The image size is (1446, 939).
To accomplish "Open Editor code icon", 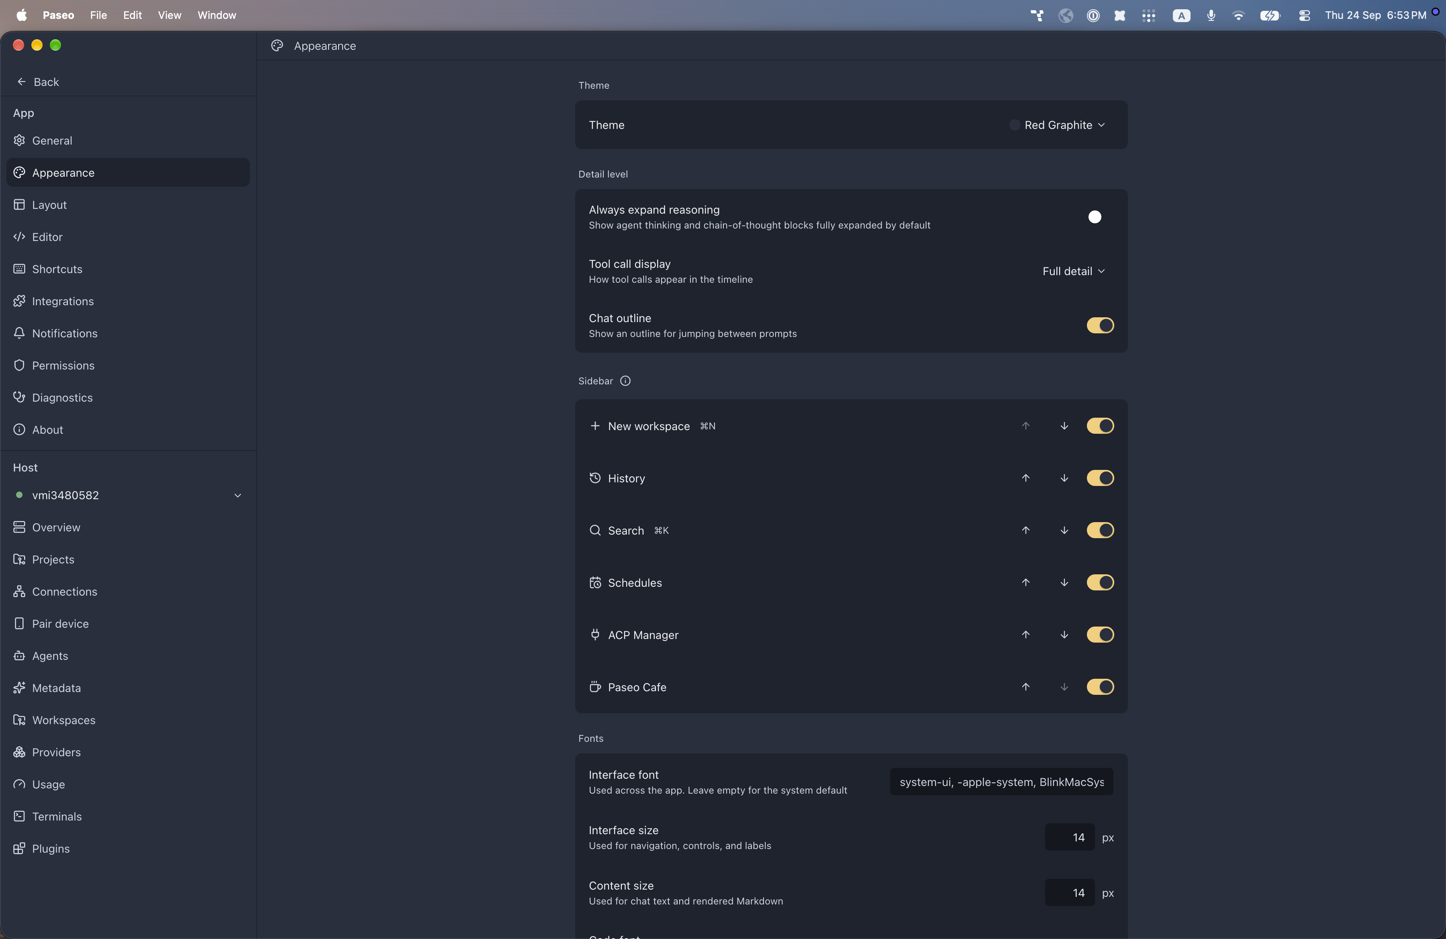I will click(19, 237).
